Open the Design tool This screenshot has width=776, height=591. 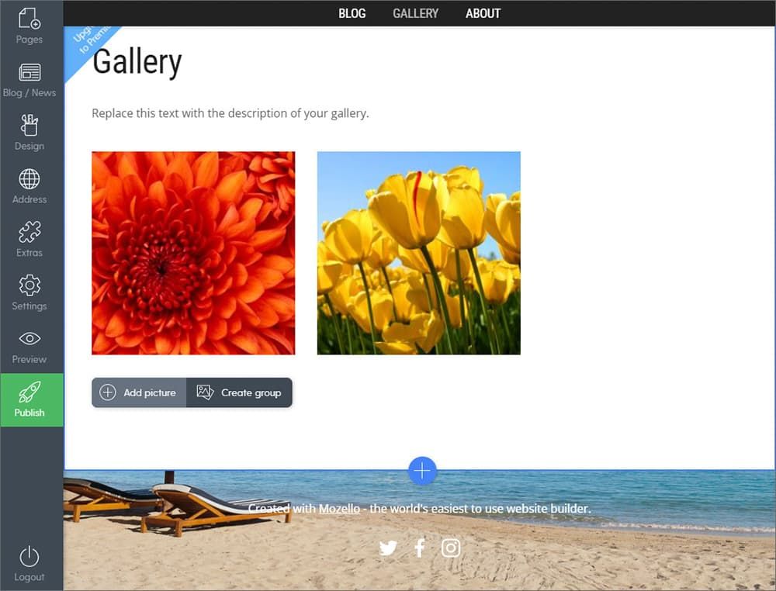pyautogui.click(x=29, y=133)
